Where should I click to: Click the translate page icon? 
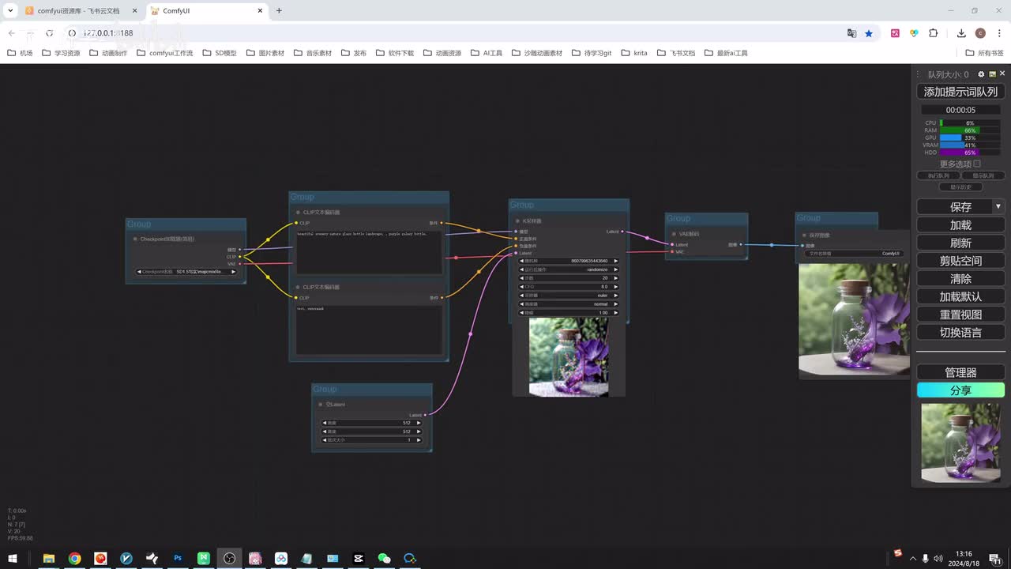851,33
